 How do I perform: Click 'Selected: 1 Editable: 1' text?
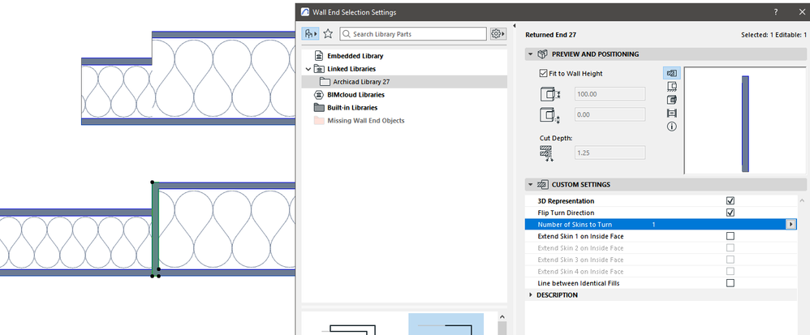pyautogui.click(x=773, y=35)
